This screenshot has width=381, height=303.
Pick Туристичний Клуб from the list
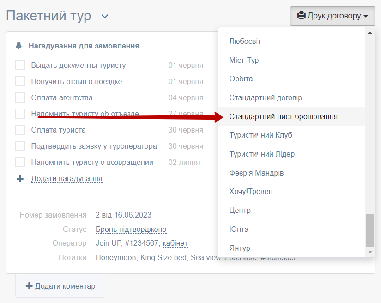[x=260, y=135]
